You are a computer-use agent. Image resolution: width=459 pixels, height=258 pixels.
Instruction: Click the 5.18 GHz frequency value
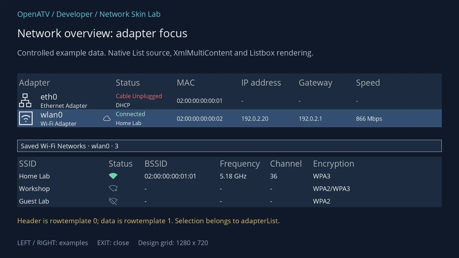pos(233,176)
